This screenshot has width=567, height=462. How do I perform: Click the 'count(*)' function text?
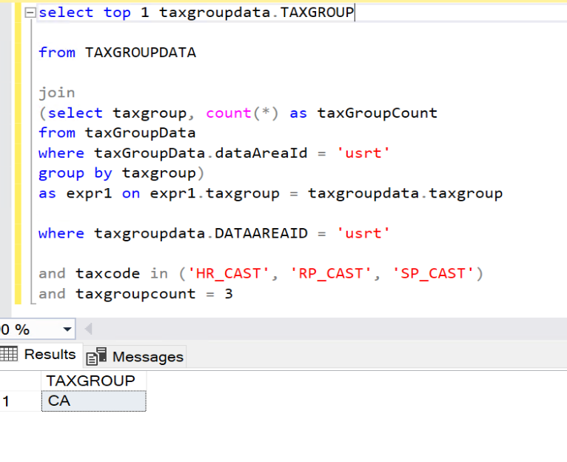coord(242,113)
